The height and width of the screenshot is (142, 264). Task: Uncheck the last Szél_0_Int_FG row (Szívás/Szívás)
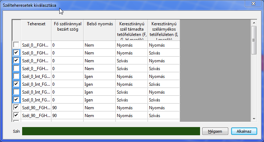click(x=16, y=100)
